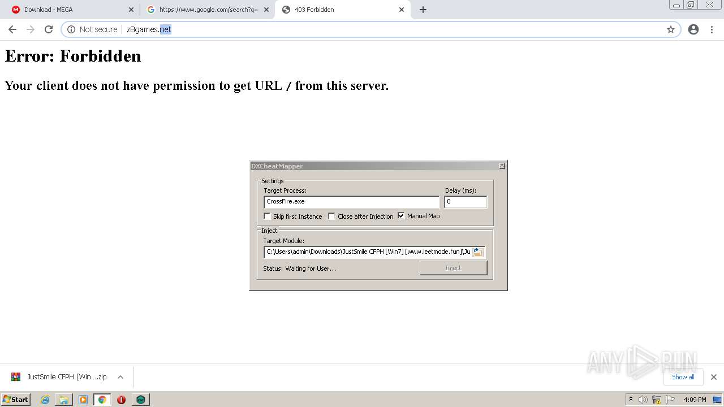Viewport: 724px width, 407px height.
Task: Close the DXCheatMapper dialog
Action: 502,166
